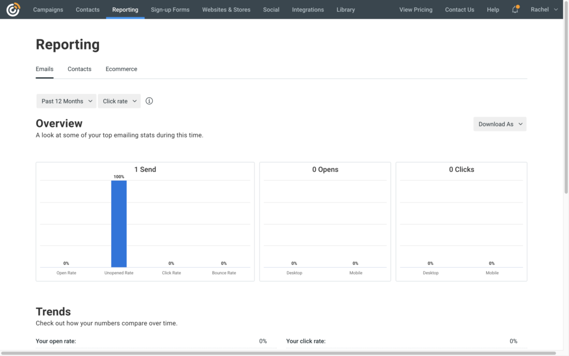Open the Click rate dropdown
The image size is (569, 356).
(119, 101)
